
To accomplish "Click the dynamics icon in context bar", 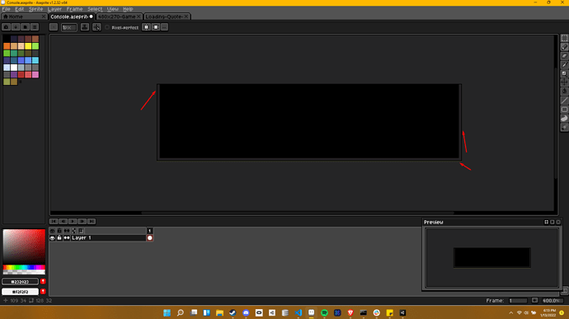I will point(96,27).
